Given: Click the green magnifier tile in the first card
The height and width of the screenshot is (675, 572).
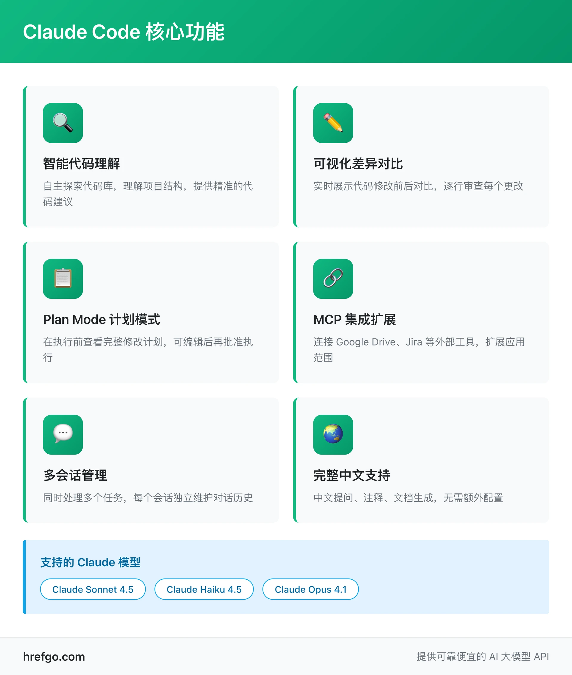Looking at the screenshot, I should [x=63, y=124].
